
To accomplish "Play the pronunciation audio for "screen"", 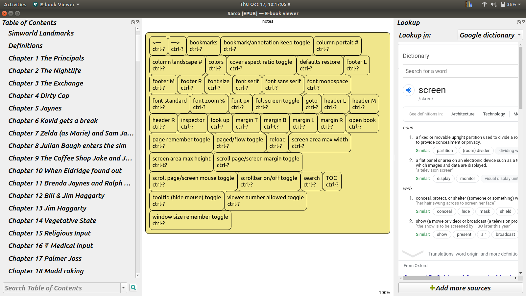I will click(409, 90).
